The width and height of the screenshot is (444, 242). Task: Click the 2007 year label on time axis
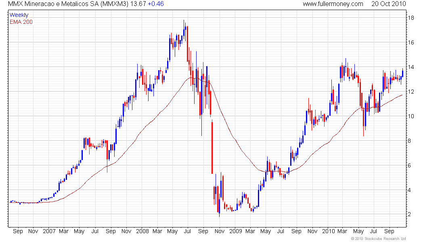tap(49, 231)
